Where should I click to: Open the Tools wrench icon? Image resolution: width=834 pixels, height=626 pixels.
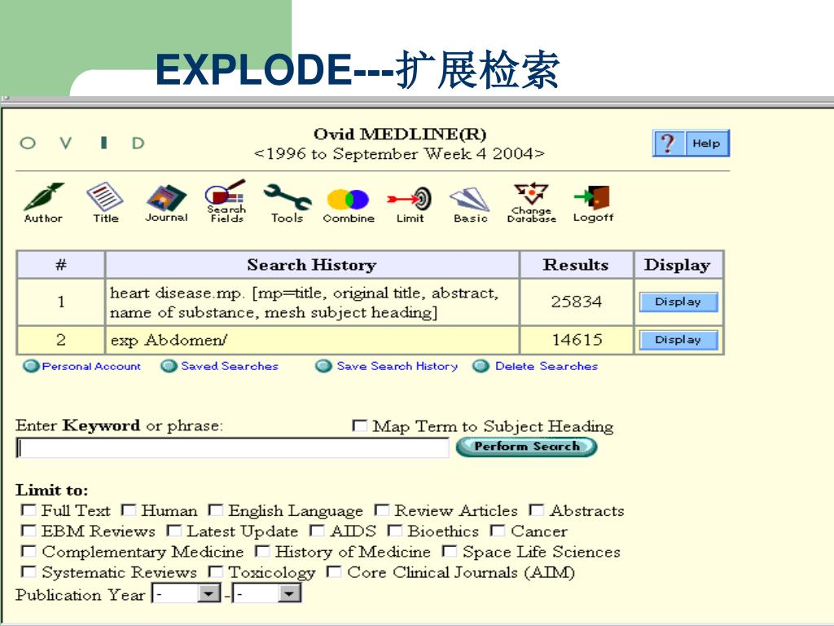288,203
